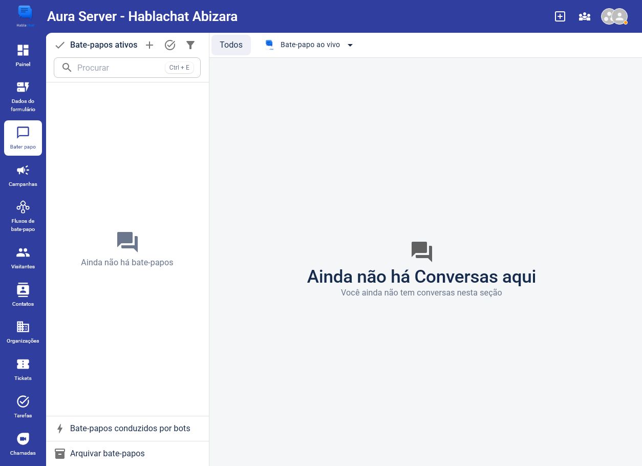This screenshot has height=466, width=642.
Task: Switch to the Todos tab
Action: [x=231, y=45]
